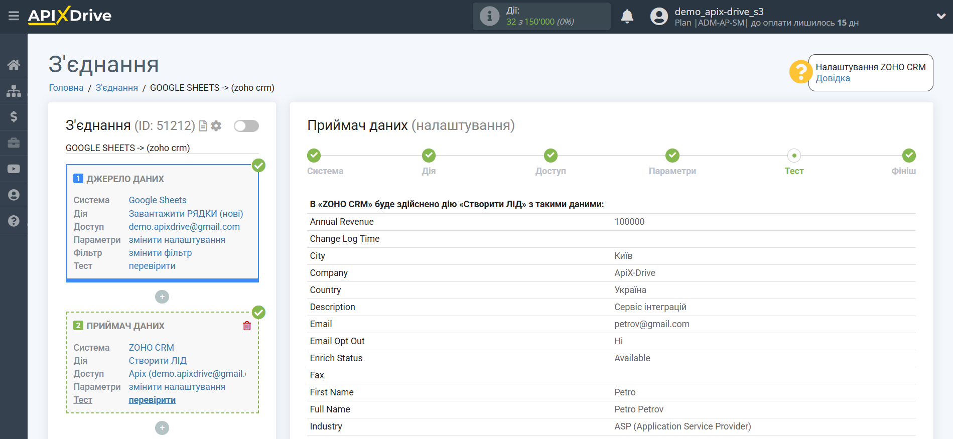This screenshot has width=953, height=439.
Task: Click receiver змінити налаштування link
Action: pyautogui.click(x=177, y=387)
